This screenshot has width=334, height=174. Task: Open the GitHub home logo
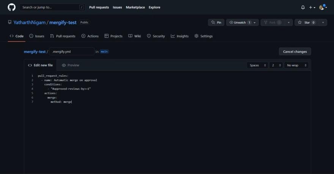(11, 7)
